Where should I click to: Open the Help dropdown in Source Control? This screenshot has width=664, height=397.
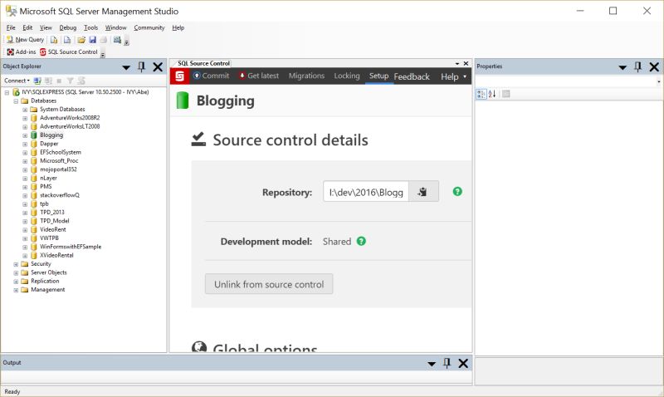point(453,76)
